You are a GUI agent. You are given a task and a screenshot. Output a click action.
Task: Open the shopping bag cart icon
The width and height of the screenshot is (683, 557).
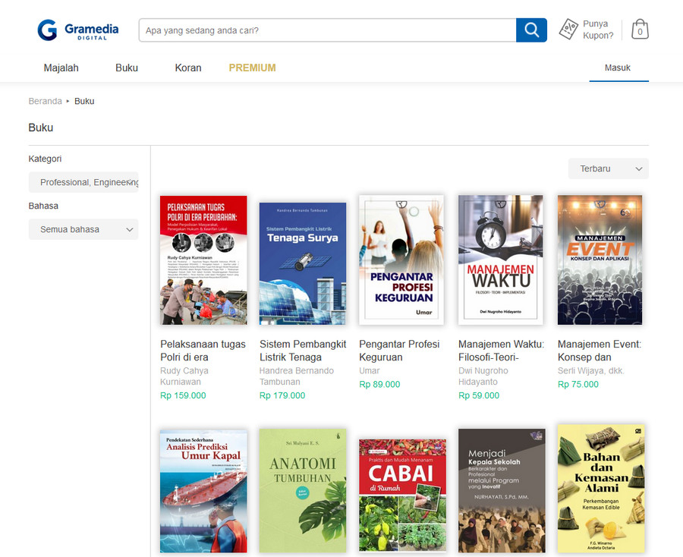(640, 30)
